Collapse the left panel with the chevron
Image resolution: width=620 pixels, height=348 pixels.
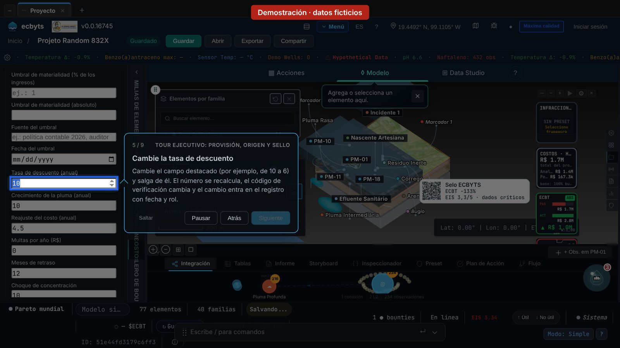click(136, 72)
